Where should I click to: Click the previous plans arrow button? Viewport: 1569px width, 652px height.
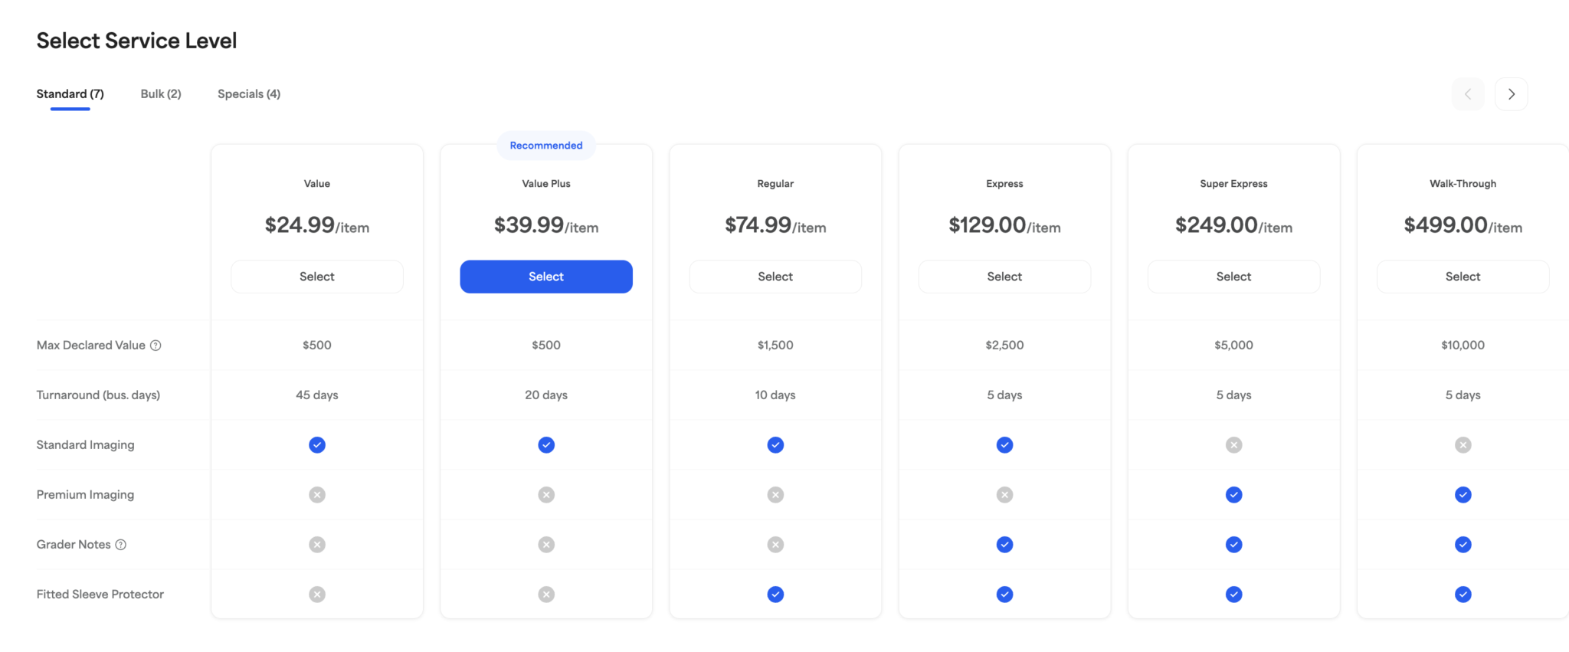(1468, 94)
